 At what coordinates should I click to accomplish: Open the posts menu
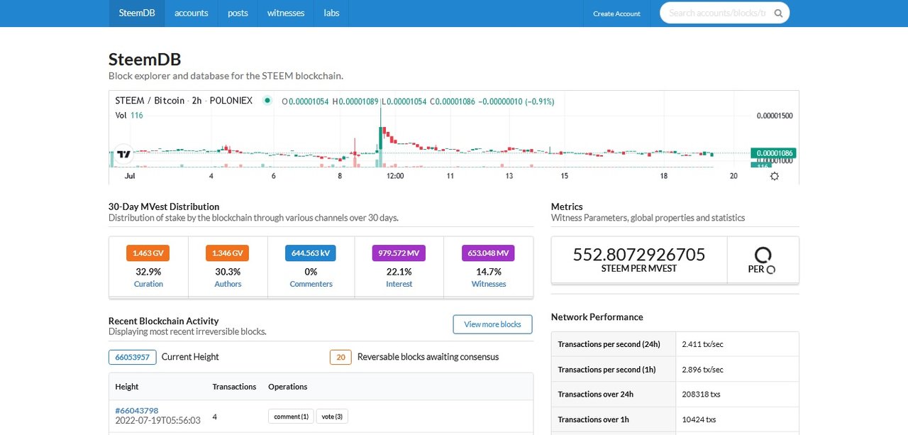(238, 13)
